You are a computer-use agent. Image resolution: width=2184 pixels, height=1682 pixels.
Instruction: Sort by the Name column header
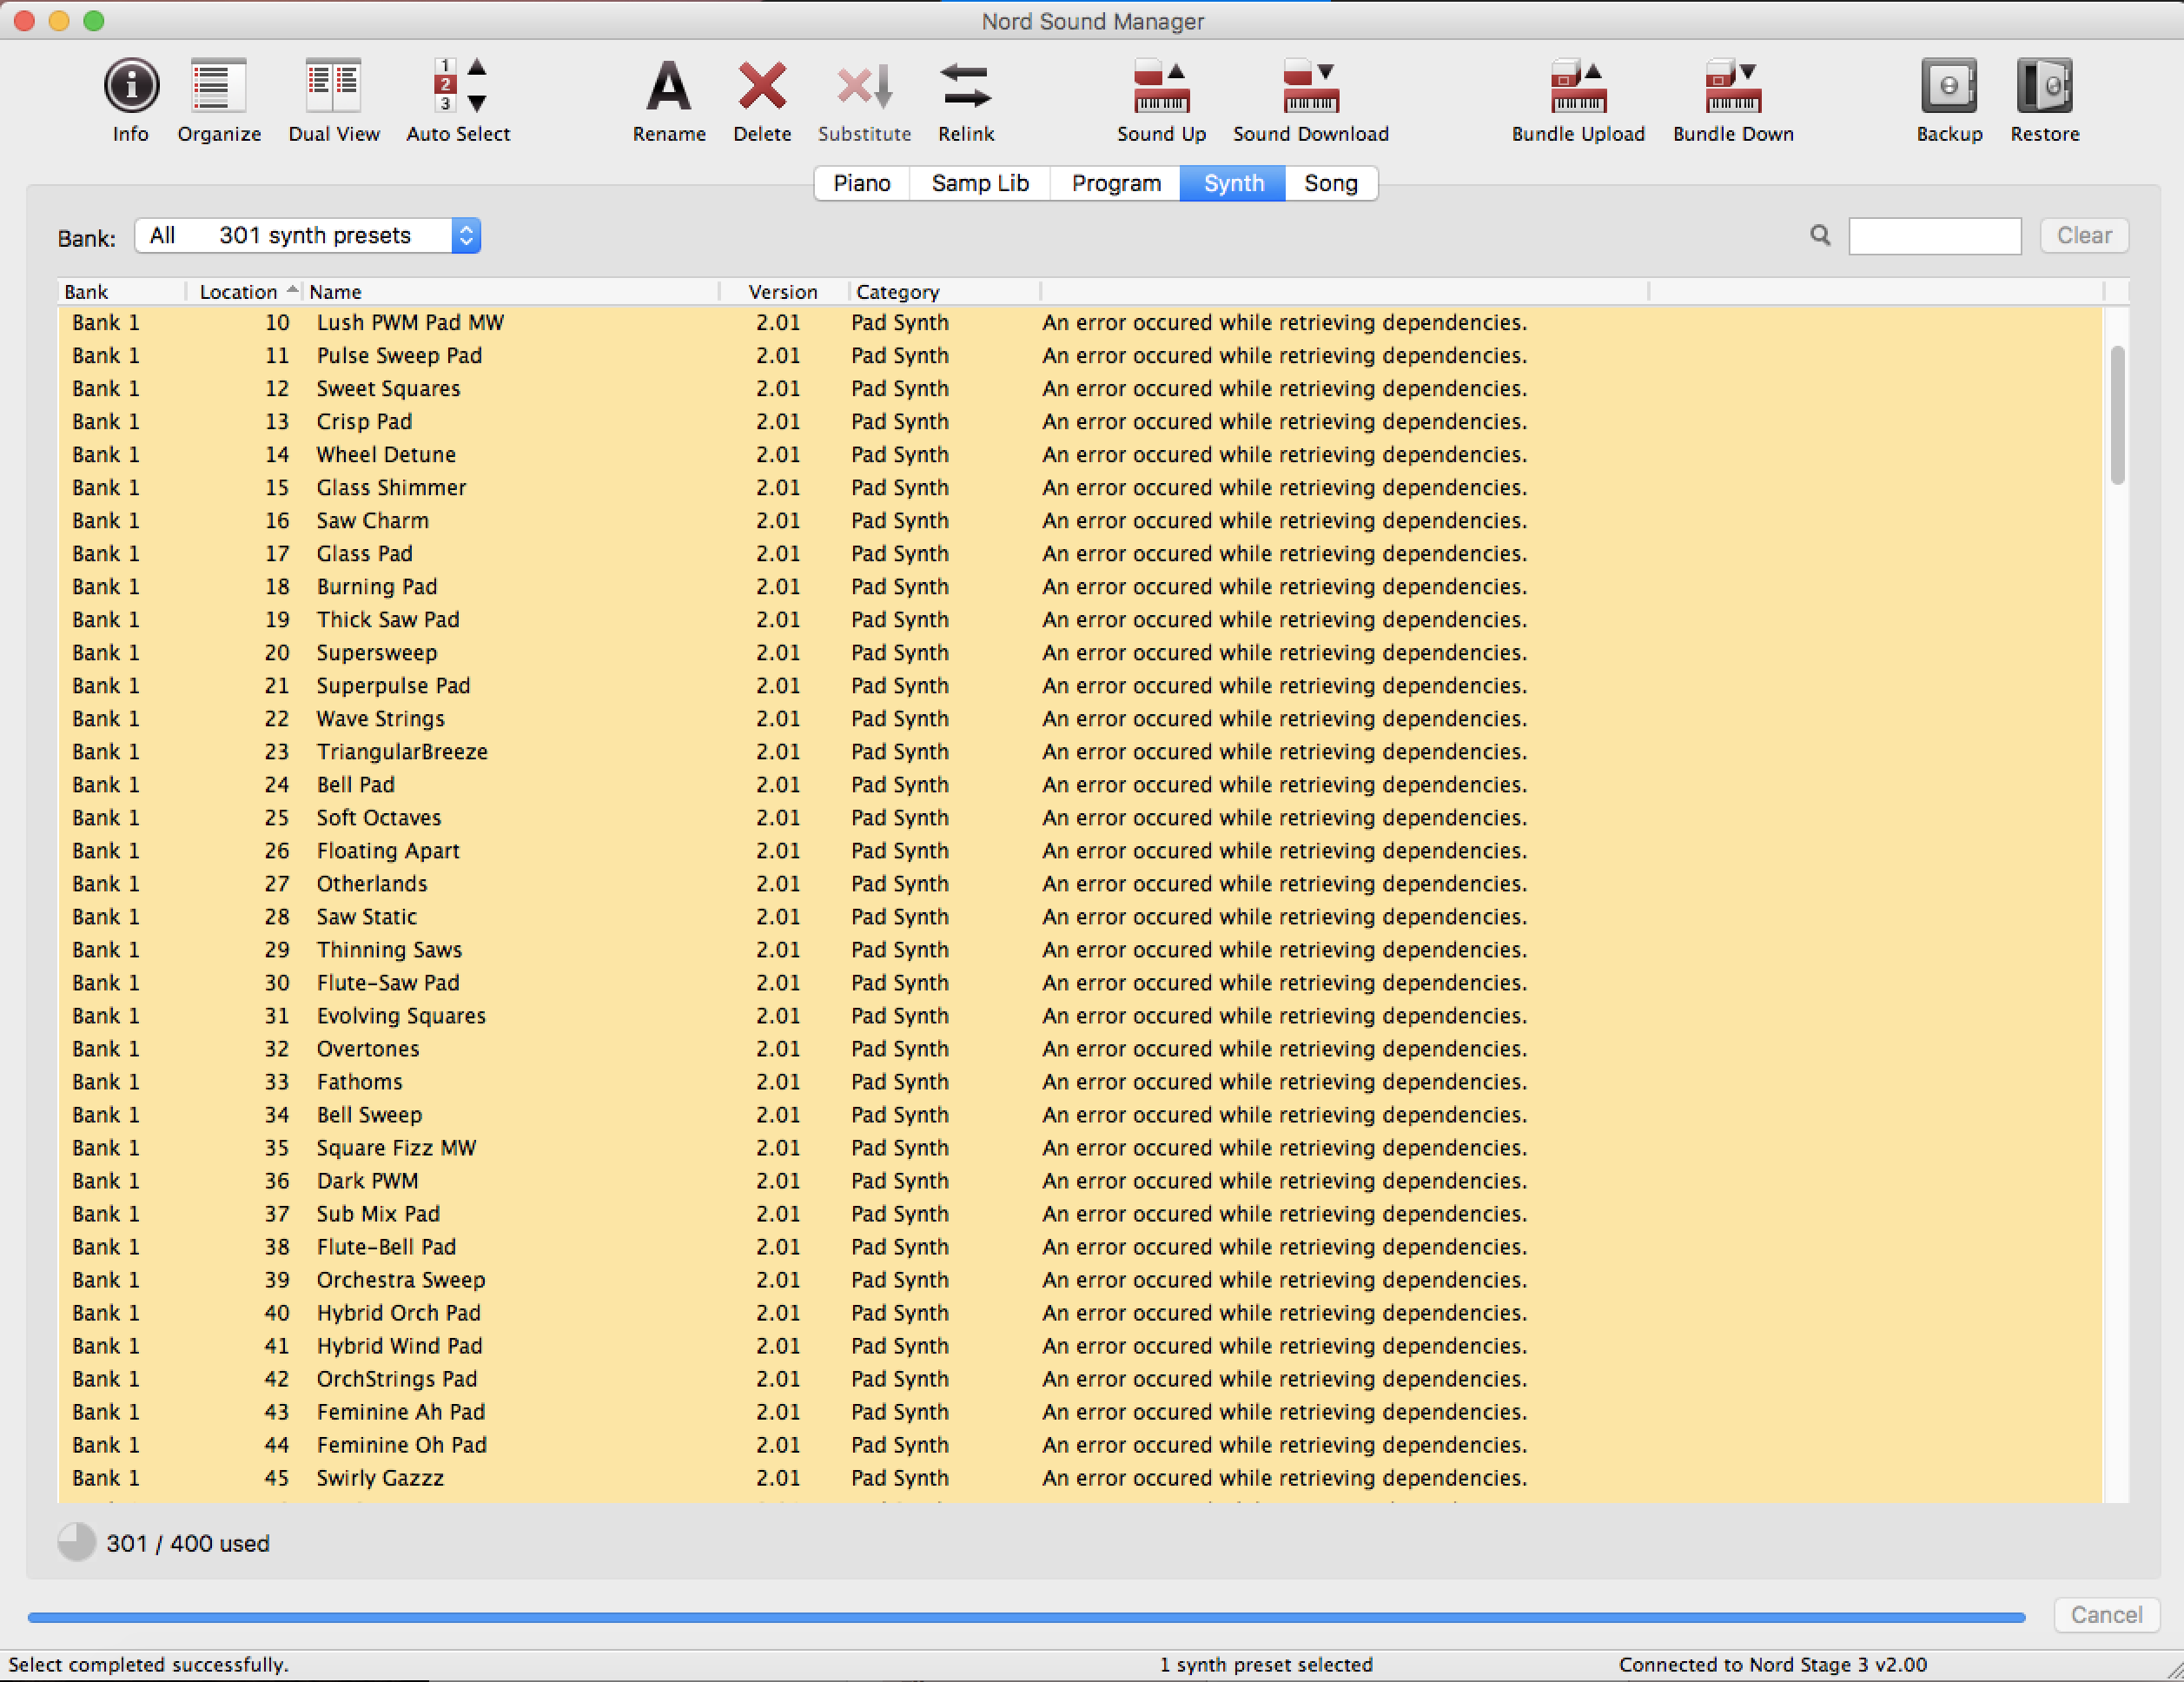pyautogui.click(x=511, y=291)
